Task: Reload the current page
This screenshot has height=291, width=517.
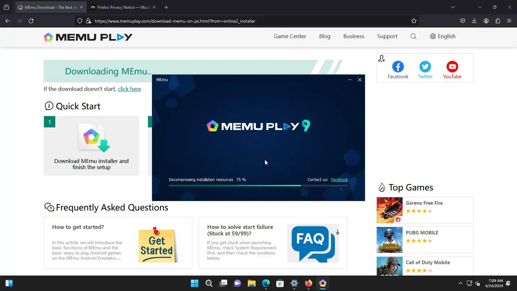Action: click(31, 21)
